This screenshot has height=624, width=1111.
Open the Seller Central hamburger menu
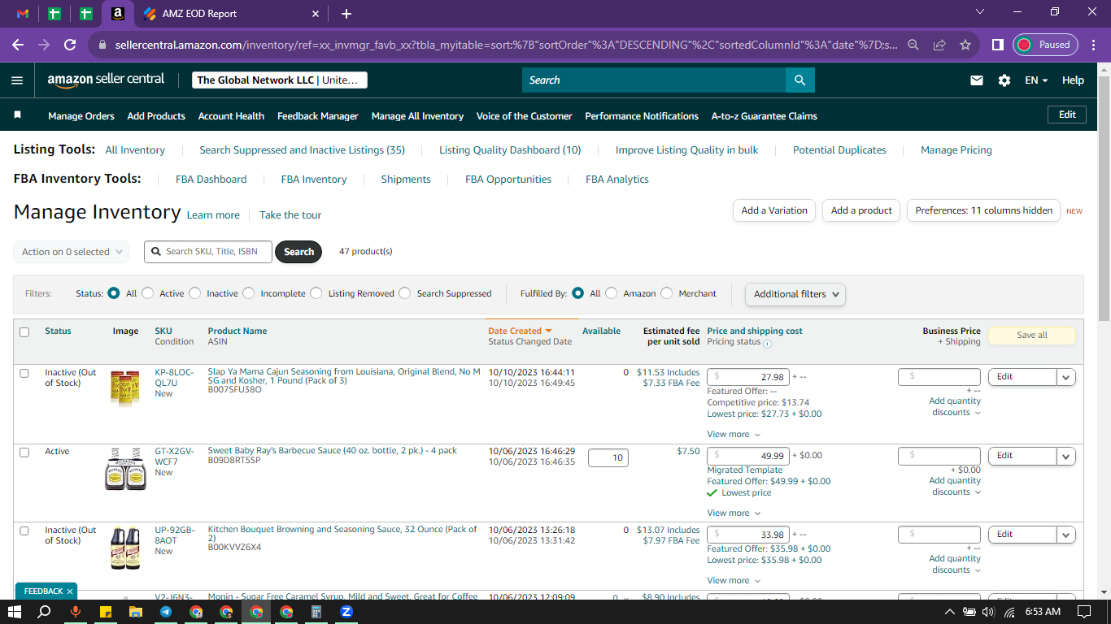click(x=17, y=80)
